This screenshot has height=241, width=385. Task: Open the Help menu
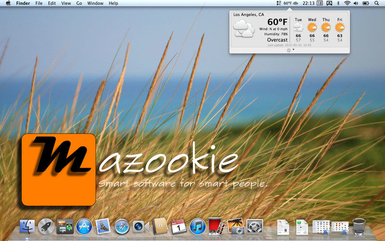[114, 3]
